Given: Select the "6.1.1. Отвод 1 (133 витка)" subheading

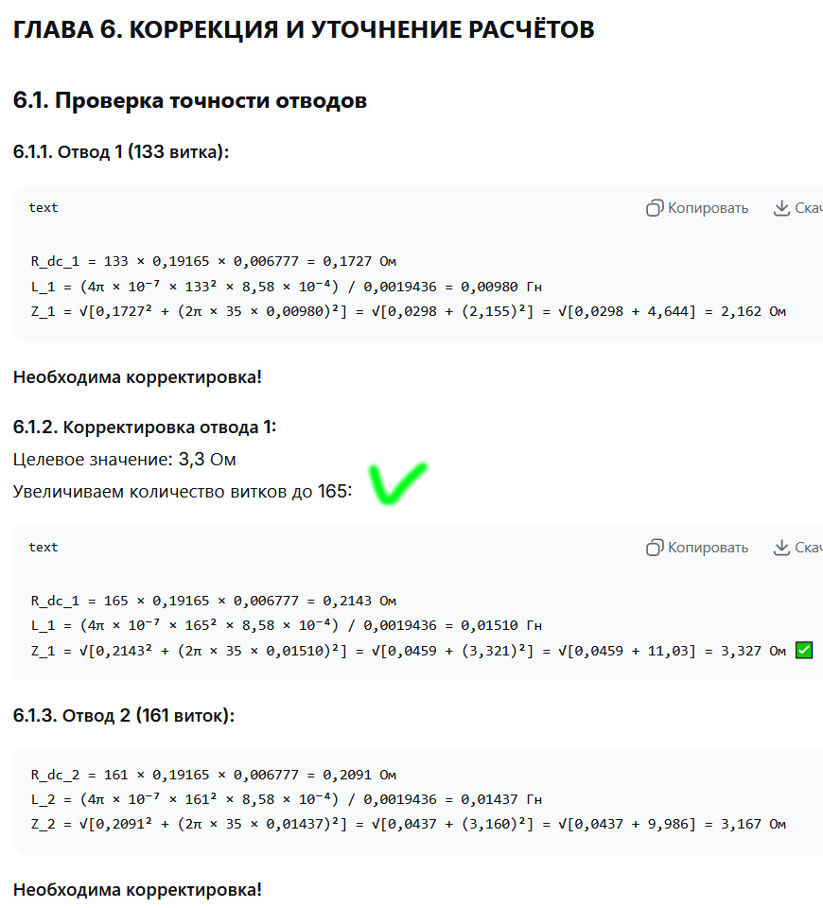Looking at the screenshot, I should pos(121,152).
